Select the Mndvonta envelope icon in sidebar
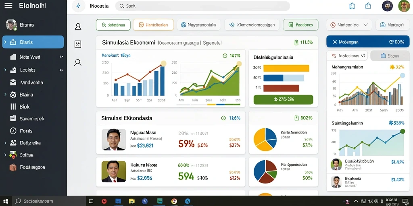Viewport: 413px width, 206px height. click(x=13, y=82)
